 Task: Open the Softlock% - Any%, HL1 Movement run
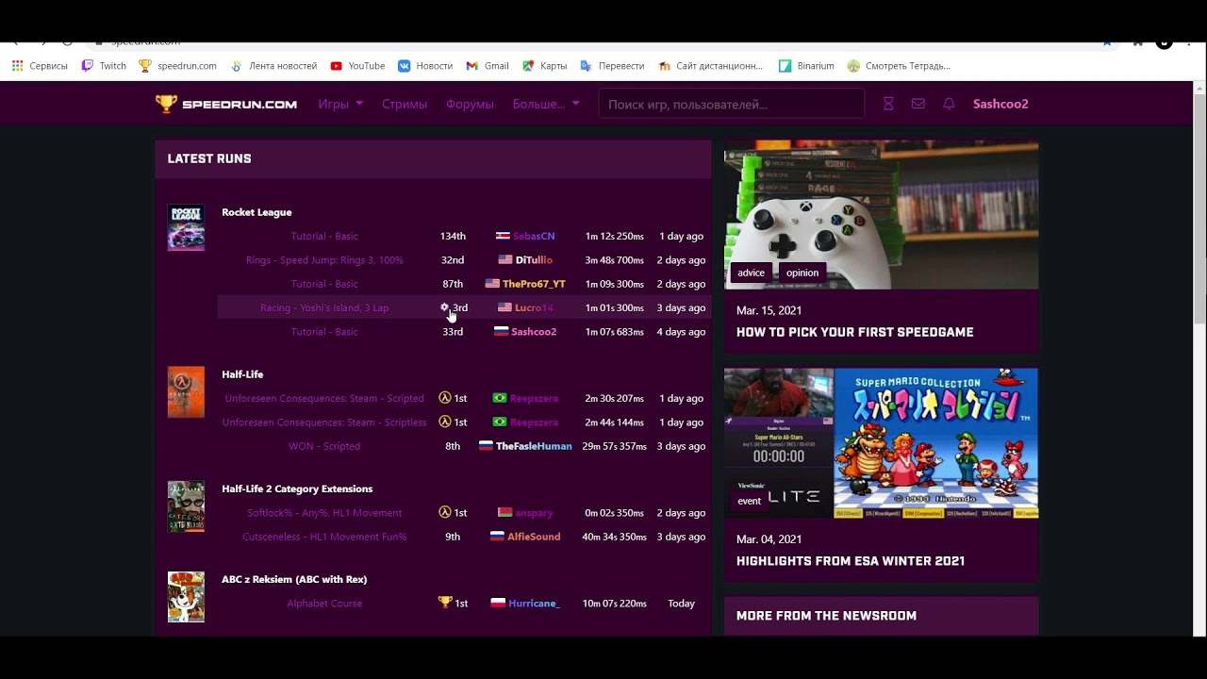pos(324,513)
